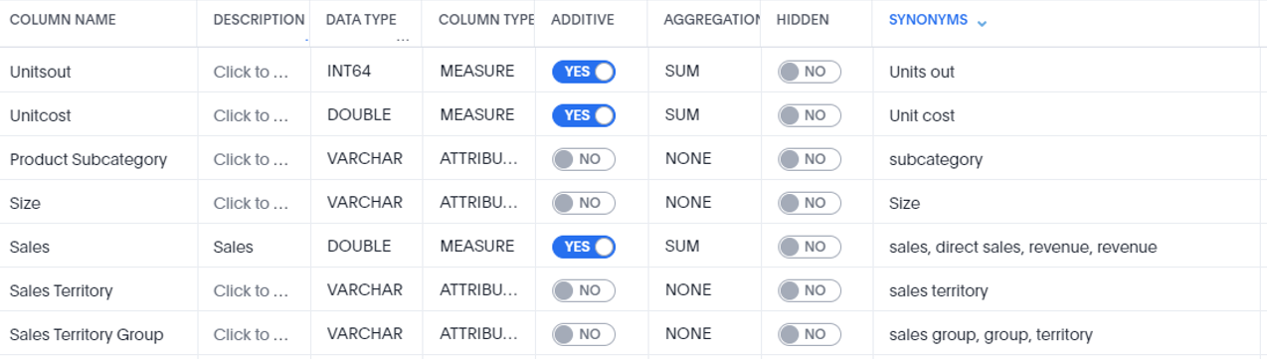This screenshot has height=359, width=1267.
Task: Toggle Additive switch for Unitsout
Action: pyautogui.click(x=584, y=72)
